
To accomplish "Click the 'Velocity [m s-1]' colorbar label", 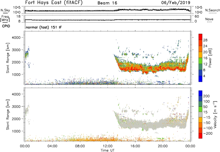I will click(215, 114).
